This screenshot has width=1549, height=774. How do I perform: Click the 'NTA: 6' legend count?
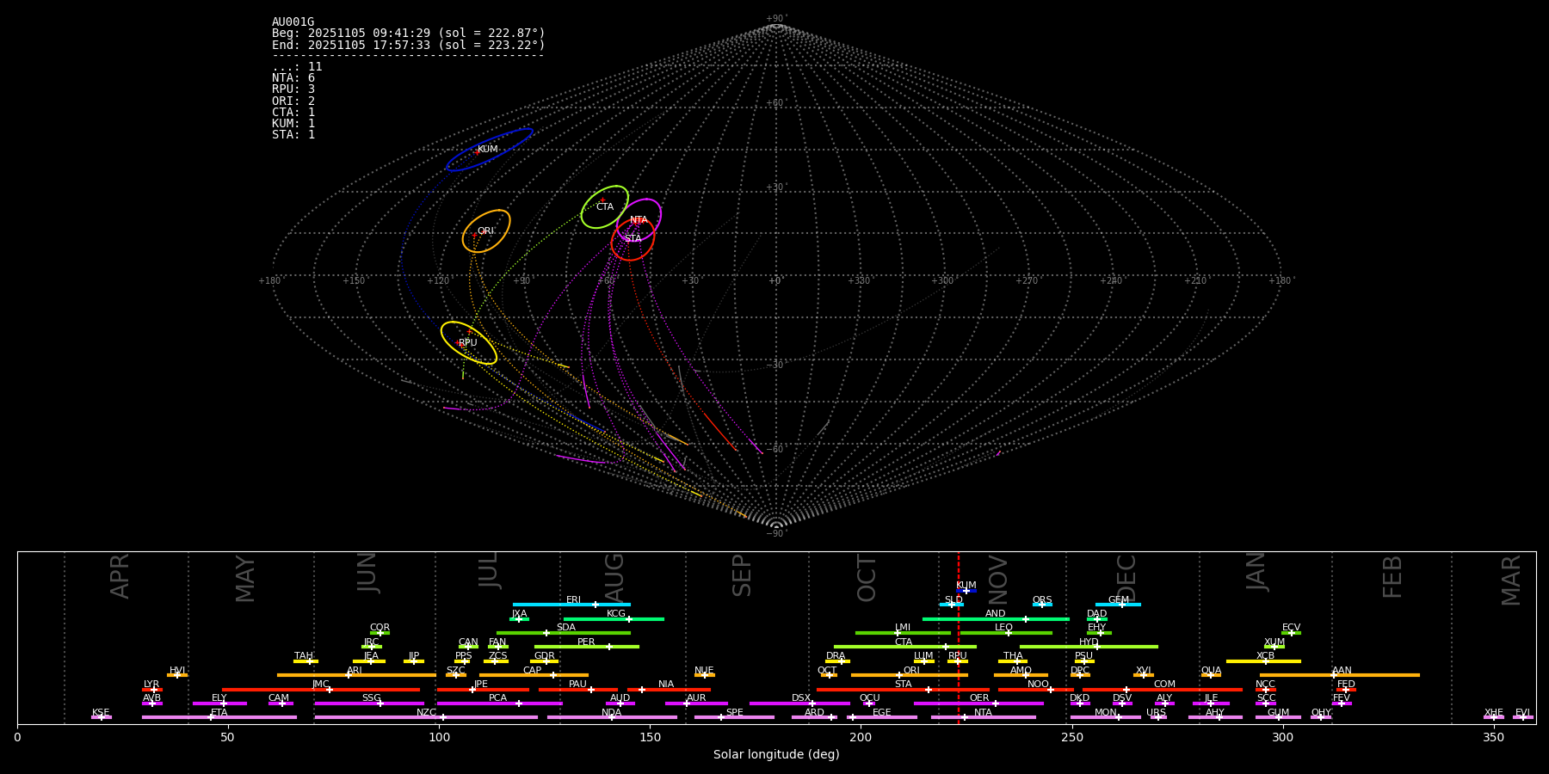[293, 78]
